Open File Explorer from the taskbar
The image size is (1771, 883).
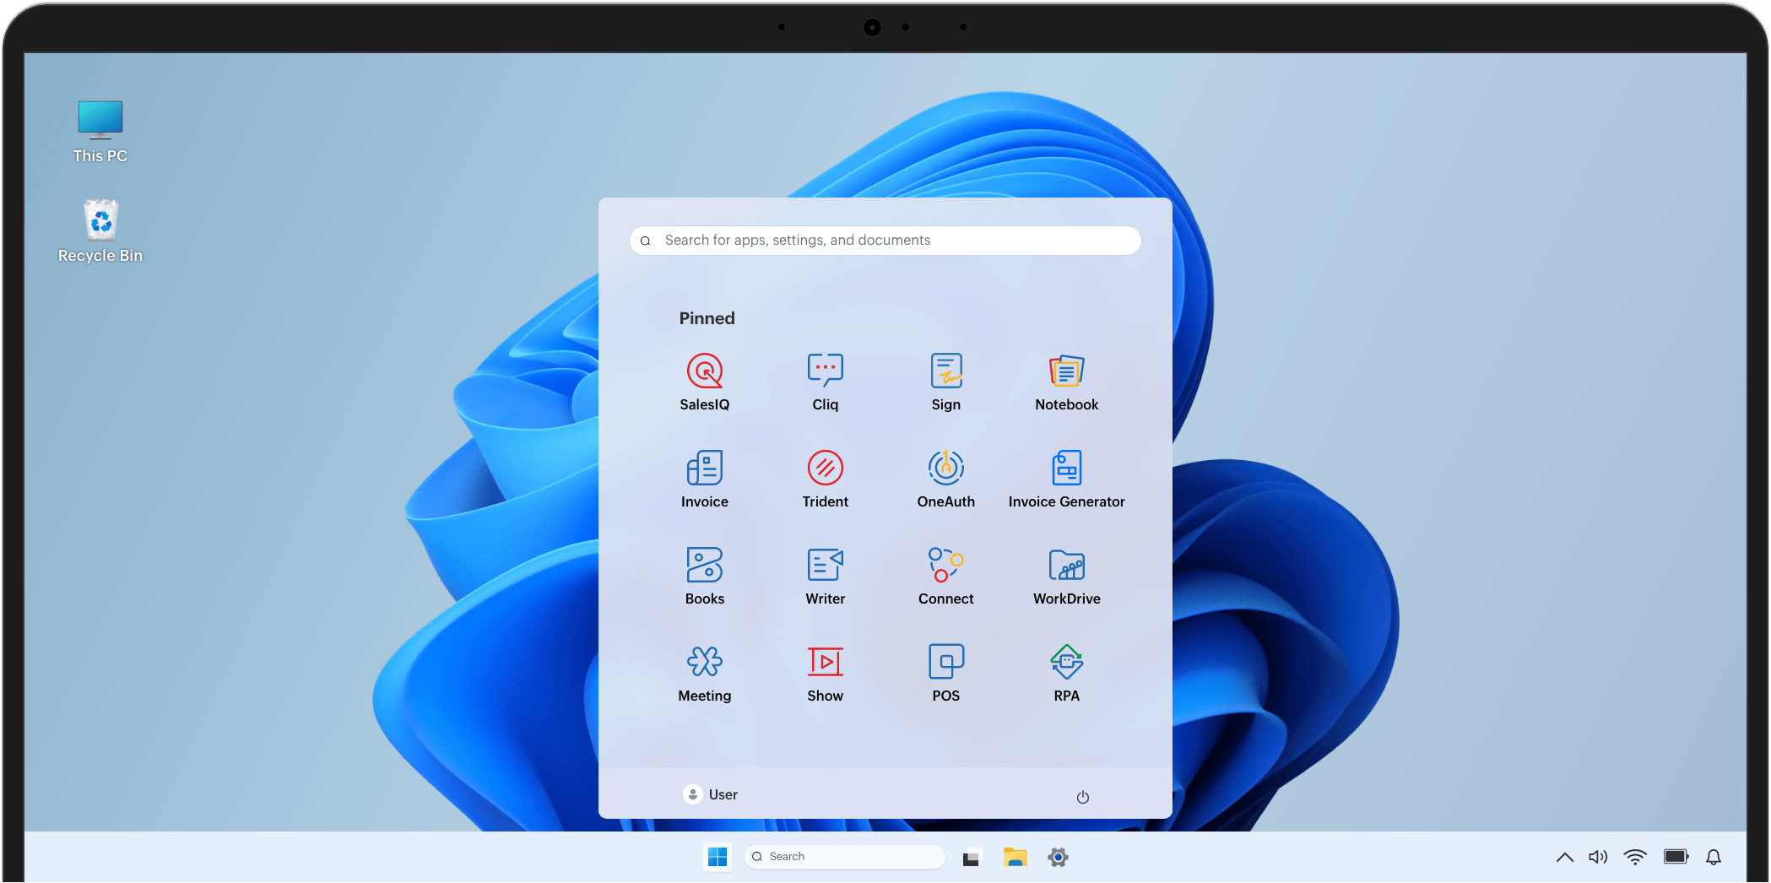[1015, 858]
